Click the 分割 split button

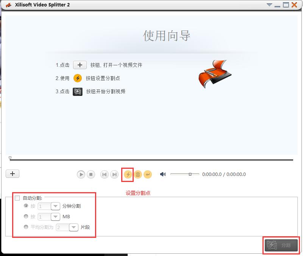(x=281, y=245)
